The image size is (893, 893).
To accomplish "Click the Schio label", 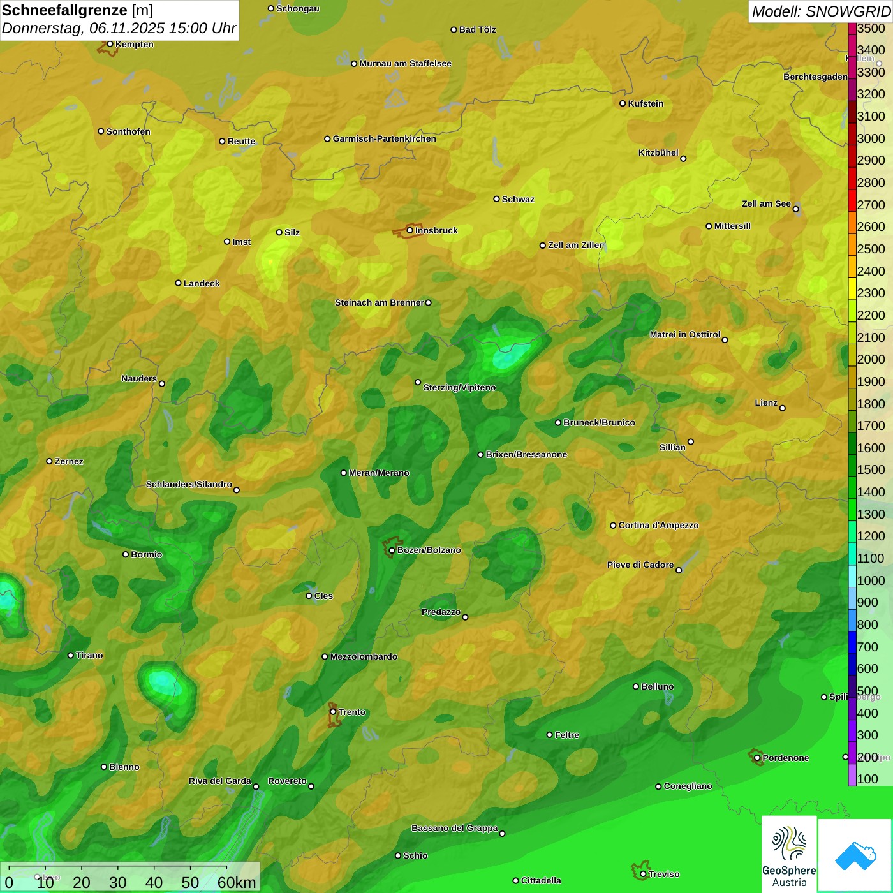I will [415, 855].
